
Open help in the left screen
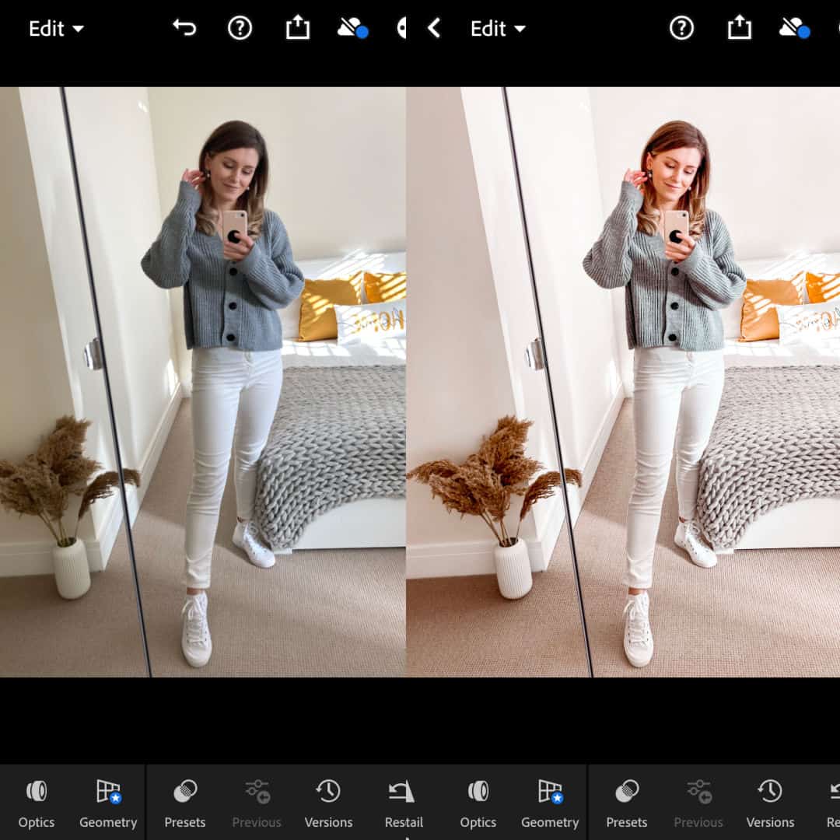[240, 28]
